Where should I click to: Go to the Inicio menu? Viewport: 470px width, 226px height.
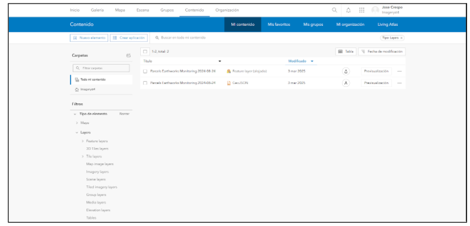(x=75, y=10)
